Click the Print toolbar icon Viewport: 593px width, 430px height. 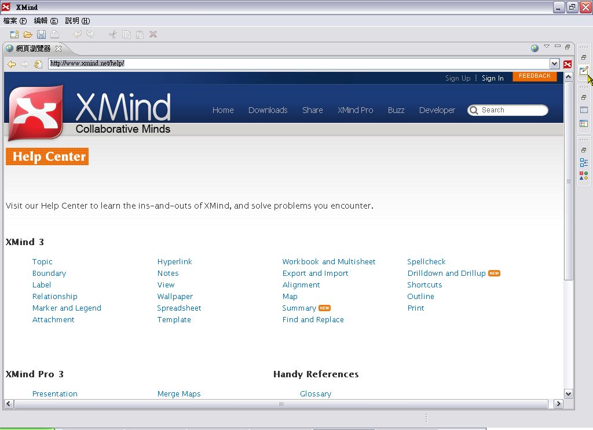point(55,34)
